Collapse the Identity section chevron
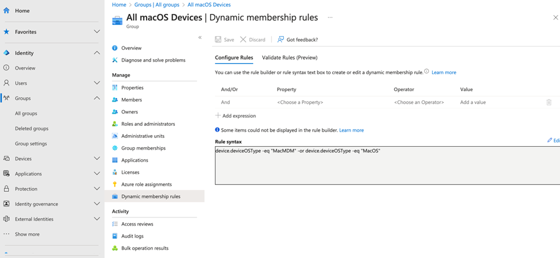Viewport: 560px width, 258px height. (x=97, y=53)
